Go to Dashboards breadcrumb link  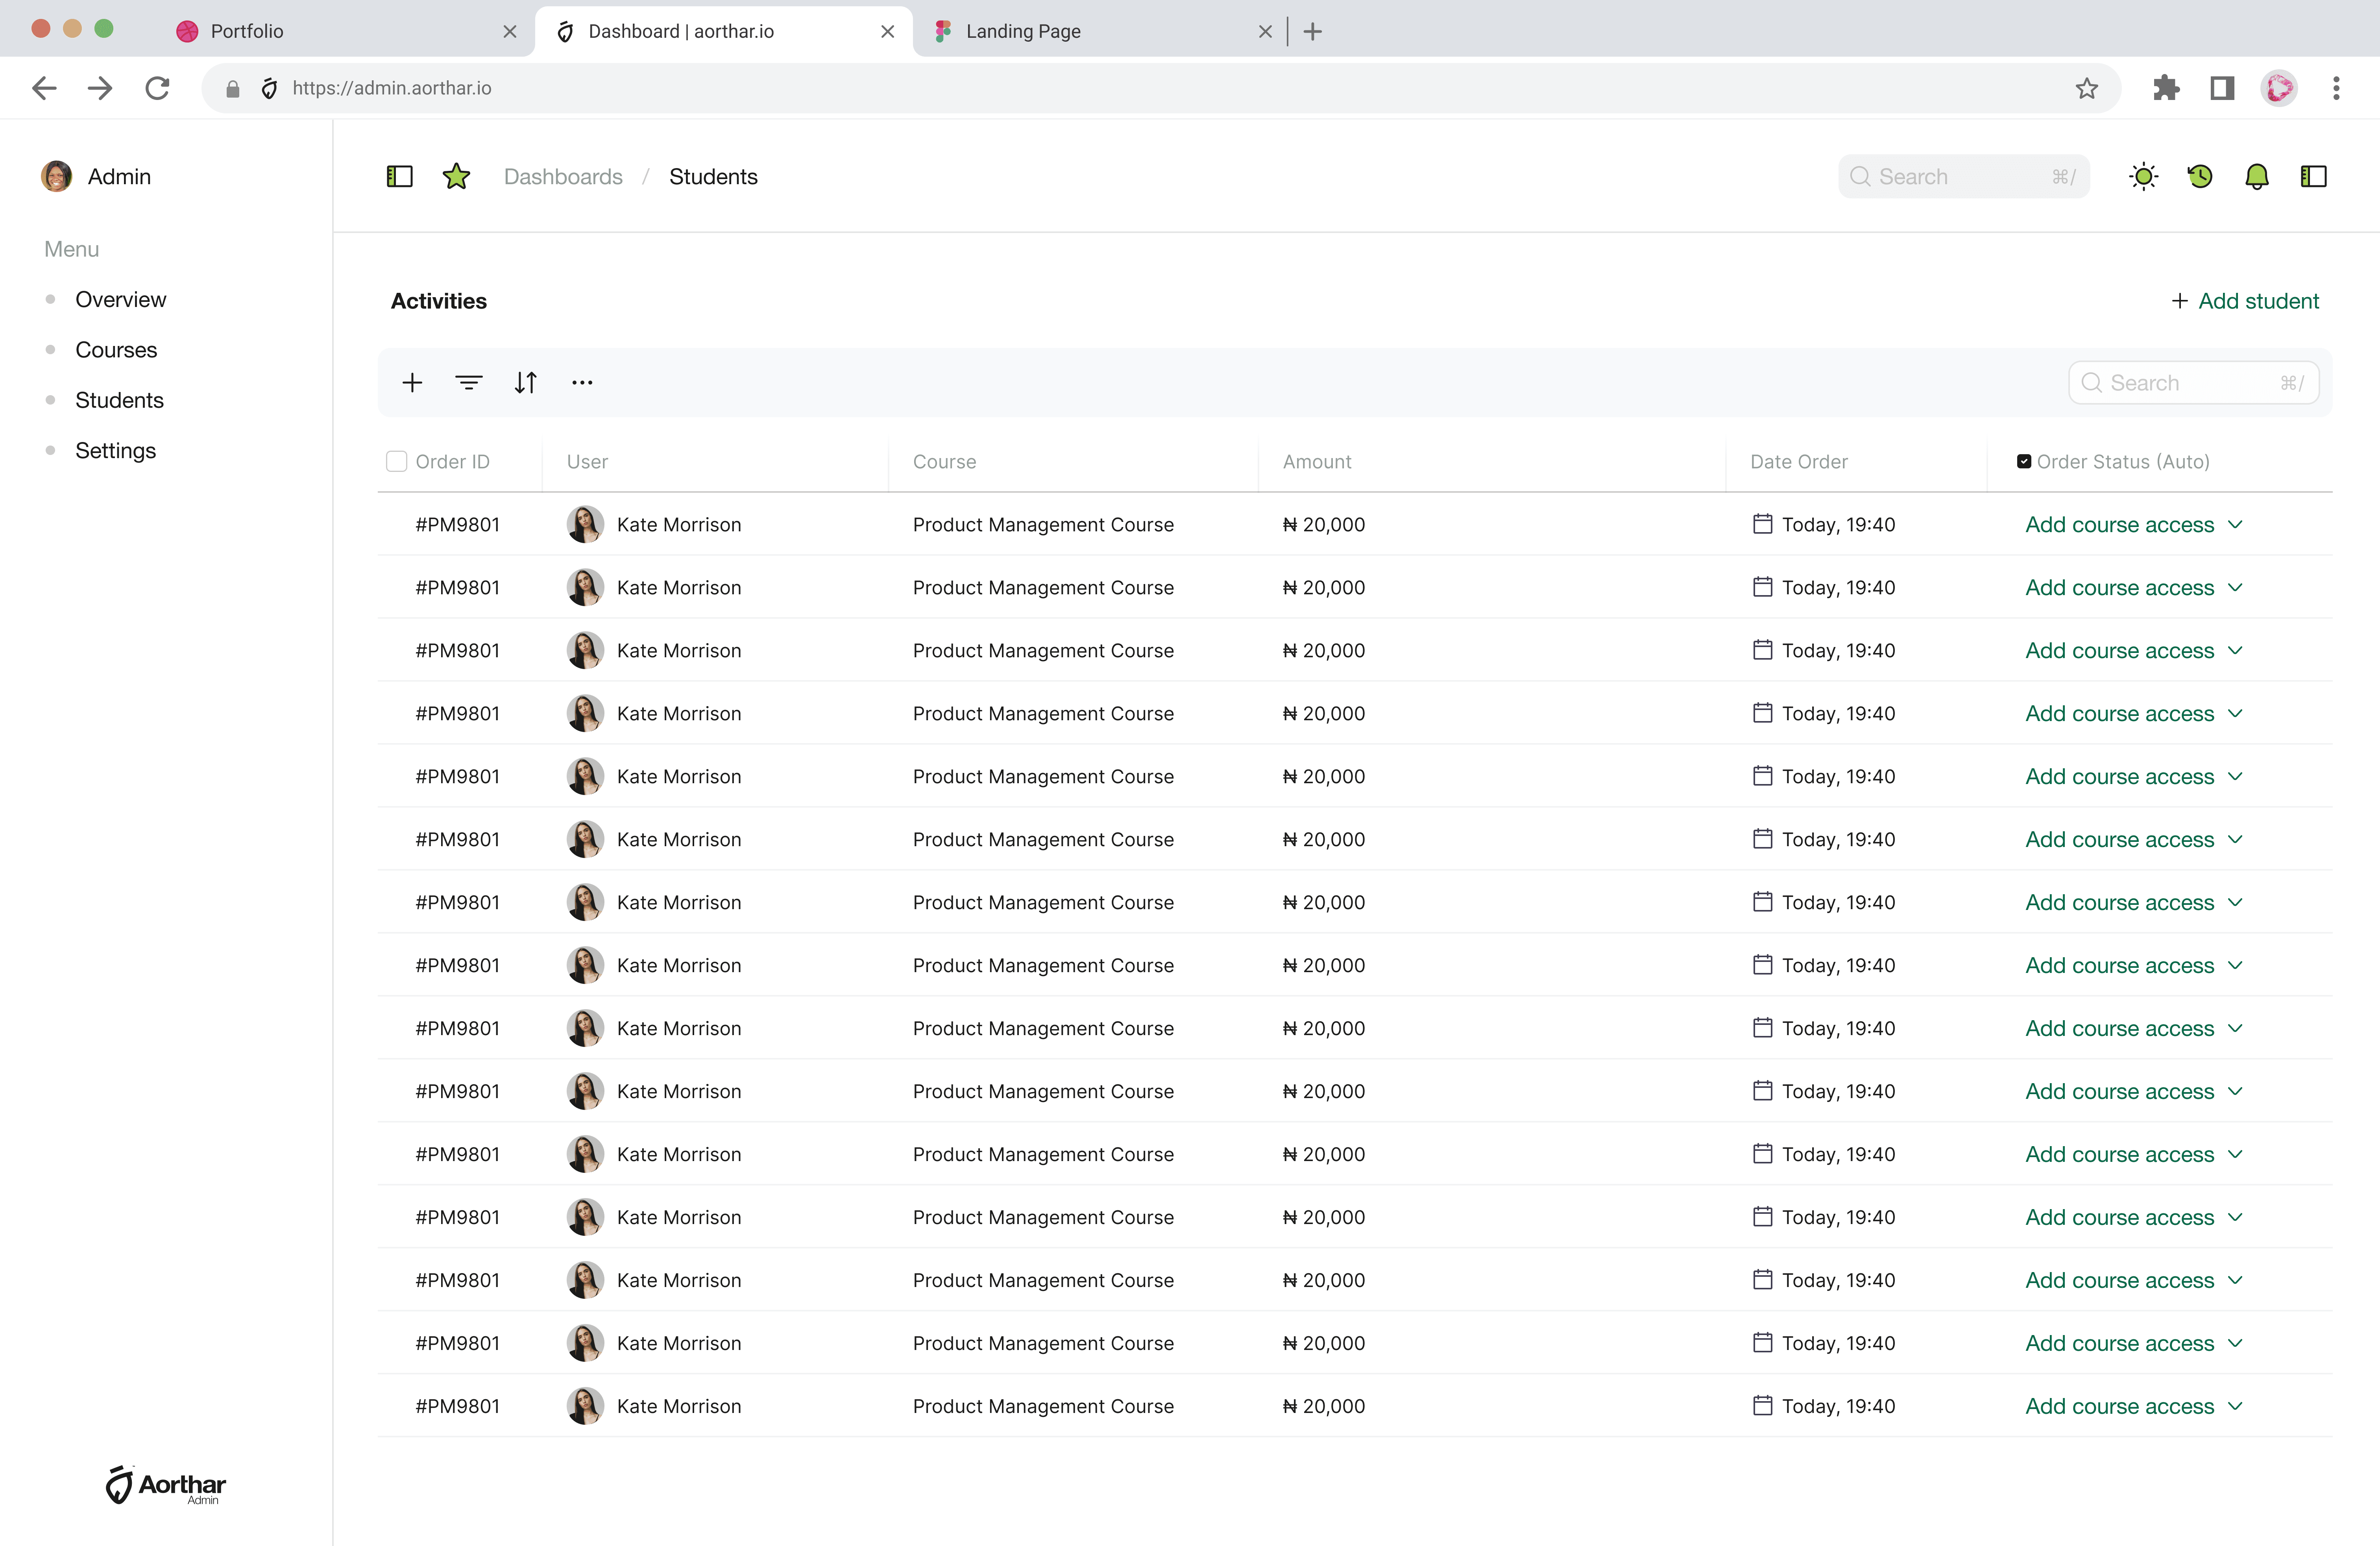coord(563,177)
